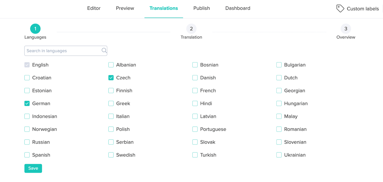Enable the Spanish translation
Image resolution: width=383 pixels, height=182 pixels.
tap(27, 155)
